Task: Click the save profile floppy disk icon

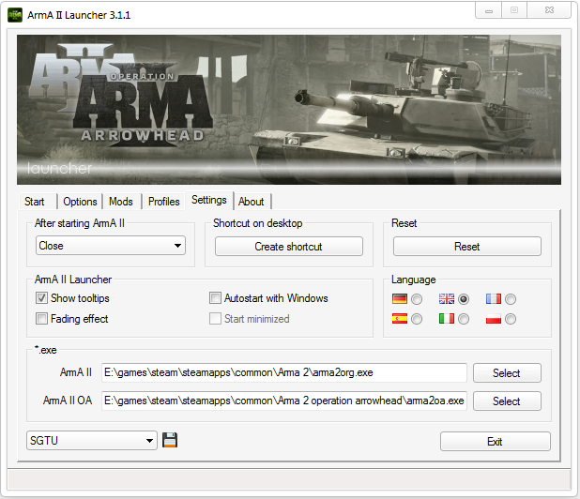Action: [x=170, y=440]
